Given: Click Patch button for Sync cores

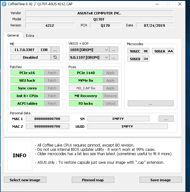Looking at the screenshot, I should pyautogui.click(x=52, y=88).
